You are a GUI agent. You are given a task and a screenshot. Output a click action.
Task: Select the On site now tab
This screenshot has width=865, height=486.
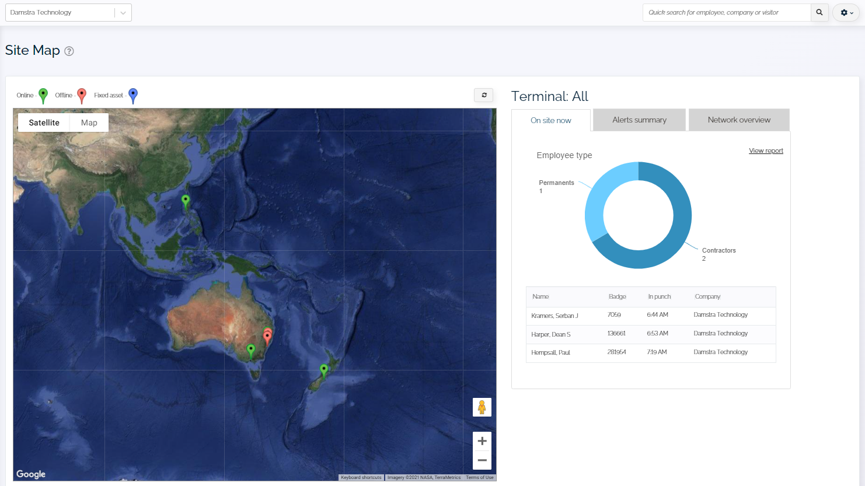(x=550, y=121)
